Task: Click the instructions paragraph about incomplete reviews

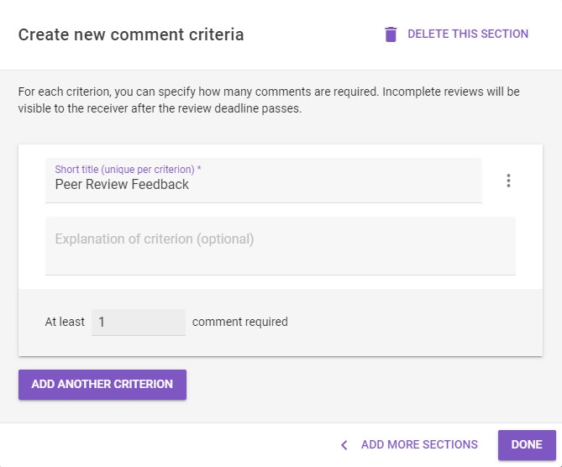Action: pos(269,100)
